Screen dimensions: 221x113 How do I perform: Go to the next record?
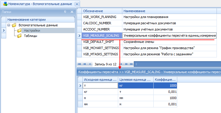coord(121,64)
